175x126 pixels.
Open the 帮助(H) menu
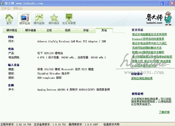pos(18,8)
